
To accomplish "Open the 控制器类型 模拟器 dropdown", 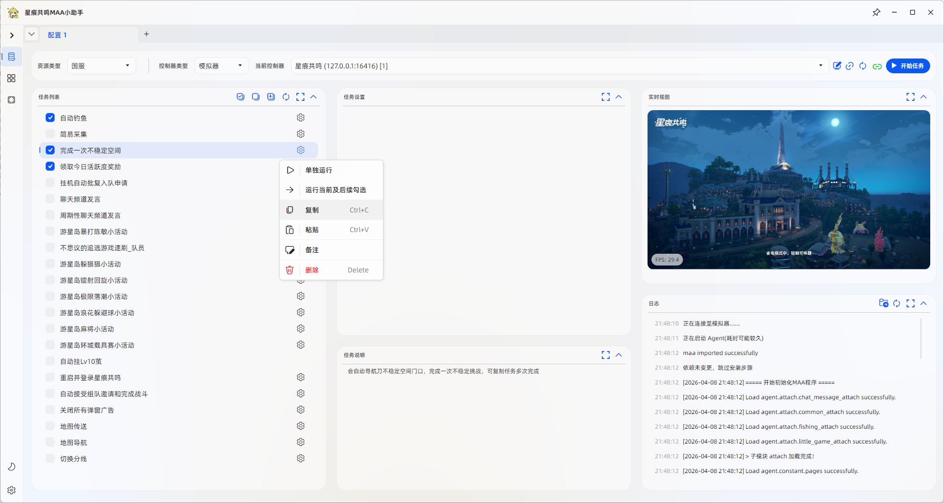I will pos(221,66).
